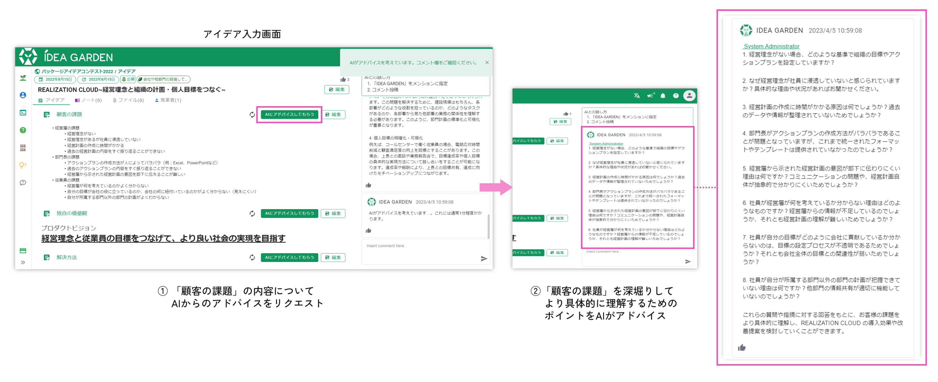Viewport: 938px width, 382px height.
Task: Click the sprout icon in left sidebar
Action: coord(23,78)
